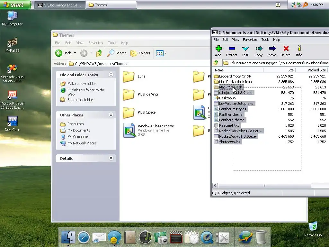Open the View menu in Themes window
The width and height of the screenshot is (329, 247).
80,43
